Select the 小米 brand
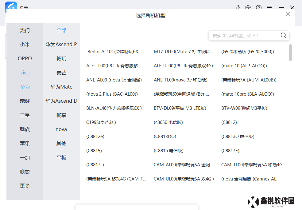Image resolution: width=302 pixels, height=210 pixels. point(25,44)
